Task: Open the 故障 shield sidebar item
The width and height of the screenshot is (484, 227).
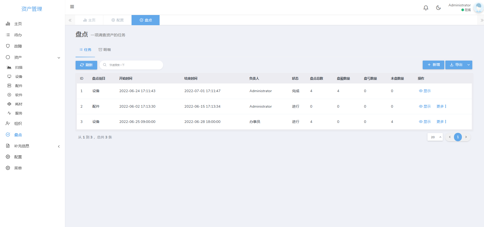Action: point(18,46)
